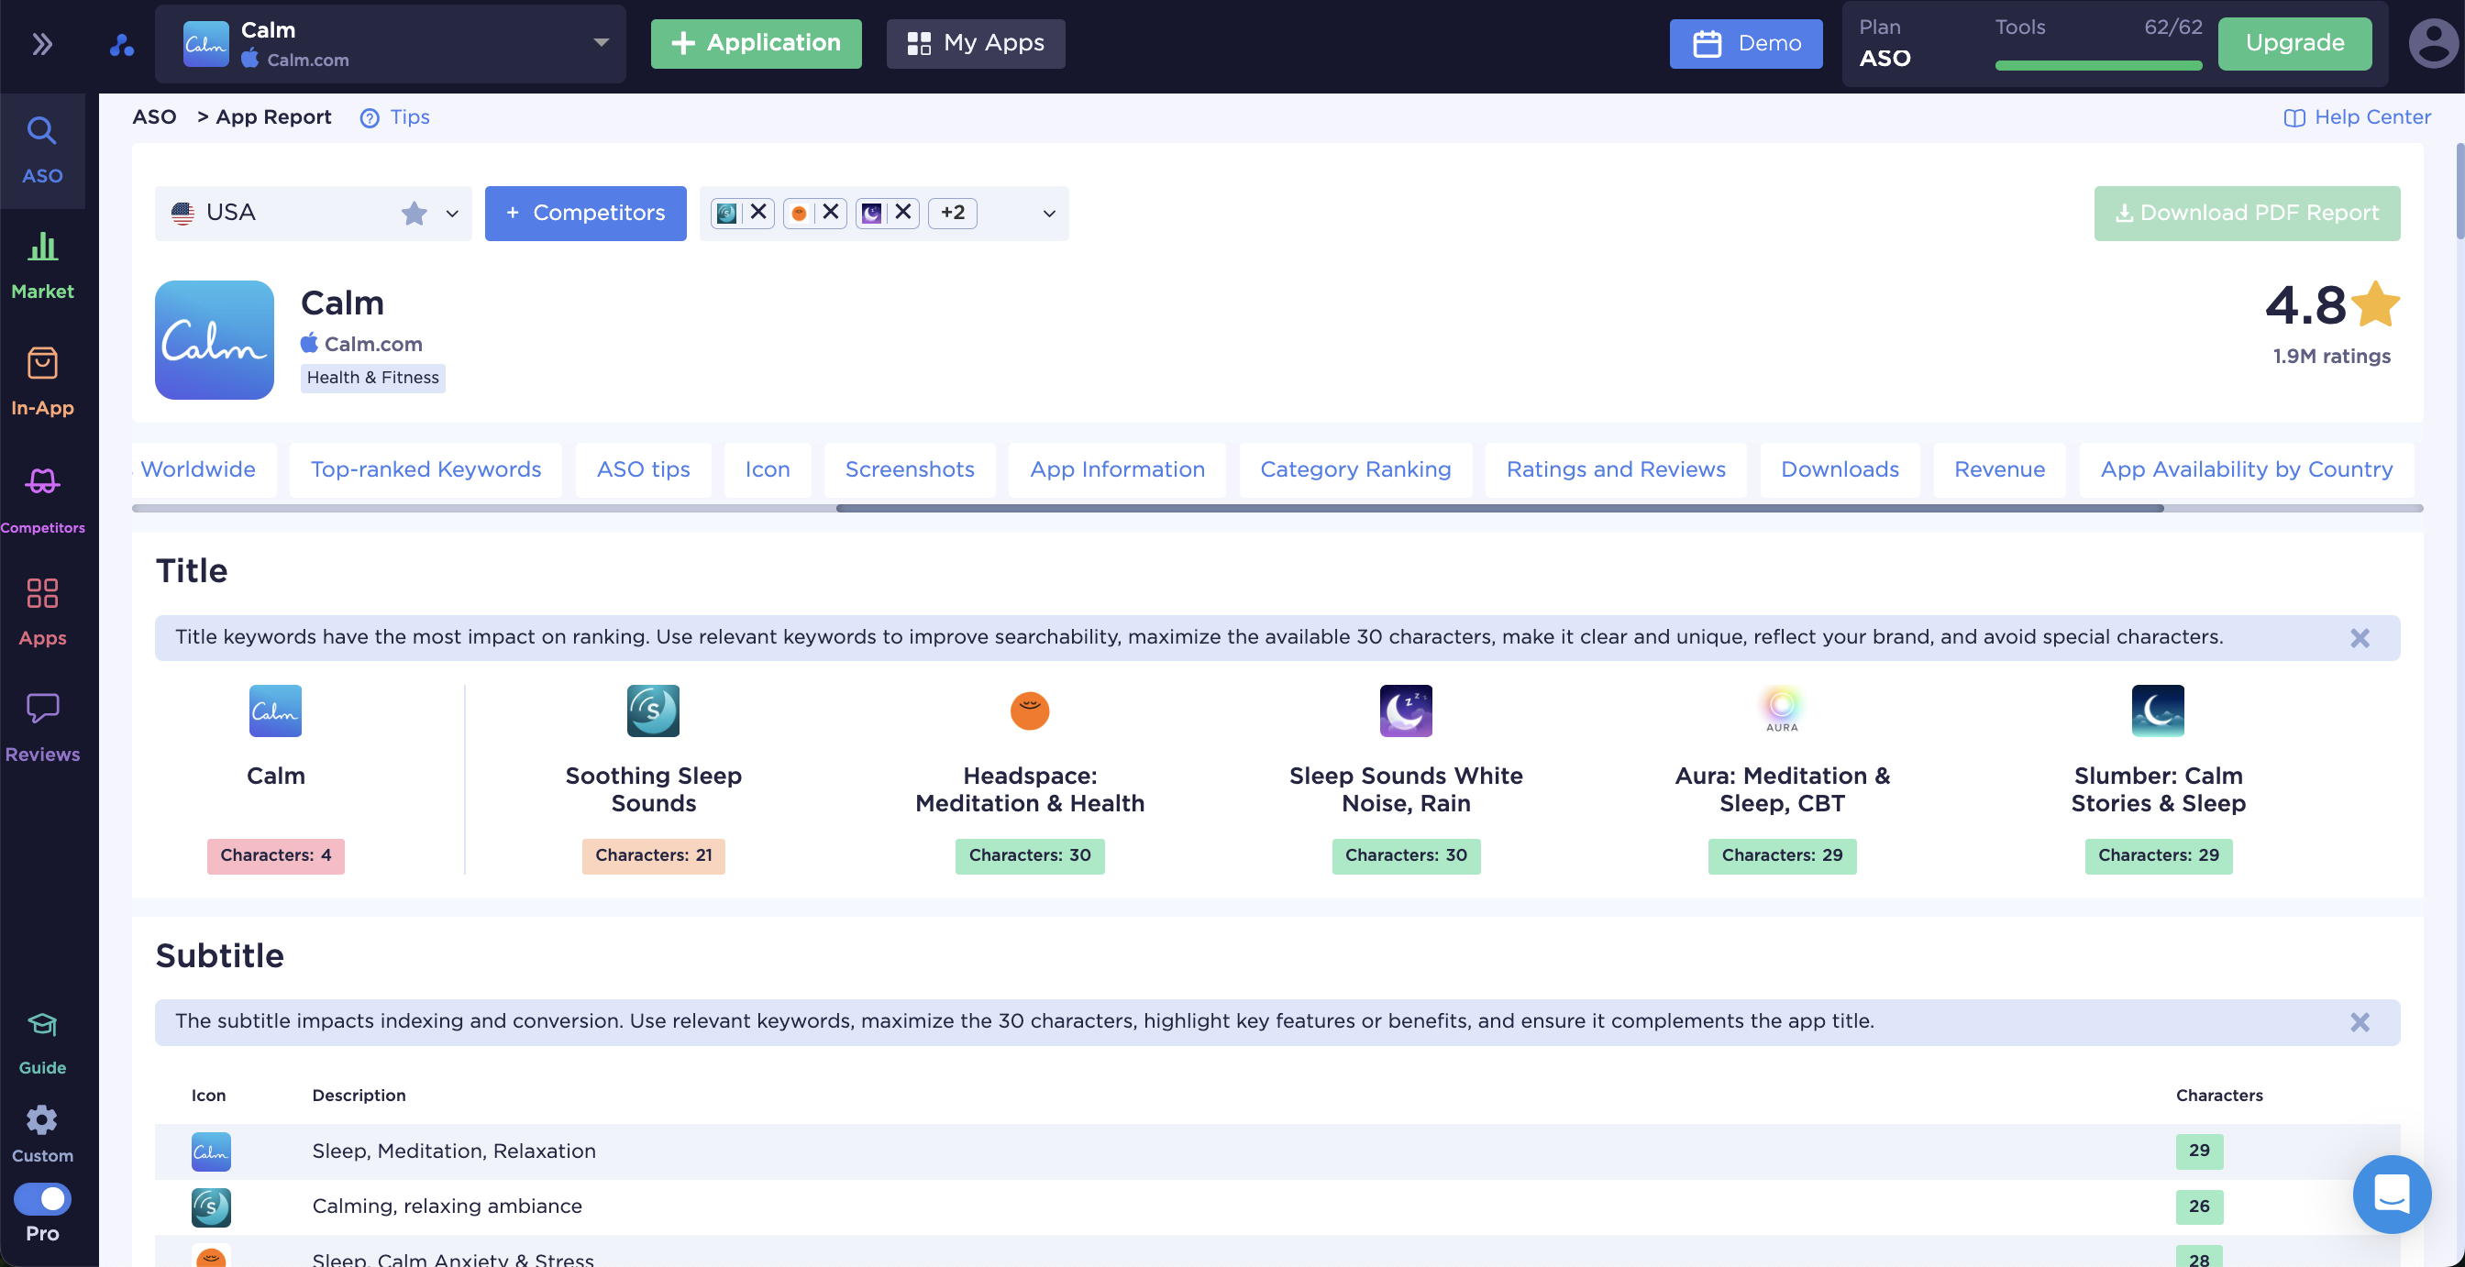
Task: Add competitors with the + Competitors button
Action: tap(586, 214)
